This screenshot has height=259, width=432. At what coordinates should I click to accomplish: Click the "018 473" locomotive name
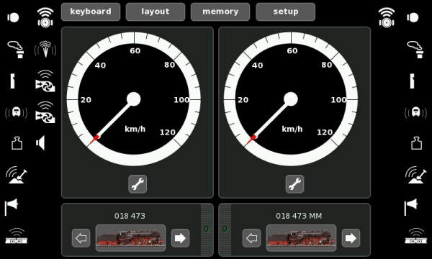(130, 216)
